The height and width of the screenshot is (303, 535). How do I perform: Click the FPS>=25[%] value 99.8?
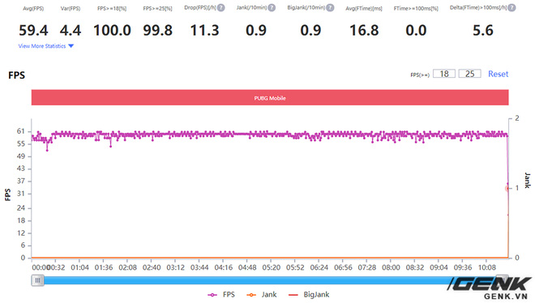[157, 30]
